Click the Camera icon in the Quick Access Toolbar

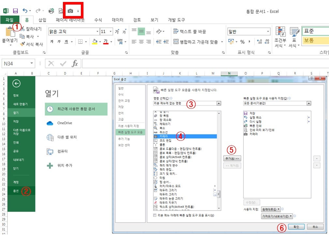tap(70, 10)
